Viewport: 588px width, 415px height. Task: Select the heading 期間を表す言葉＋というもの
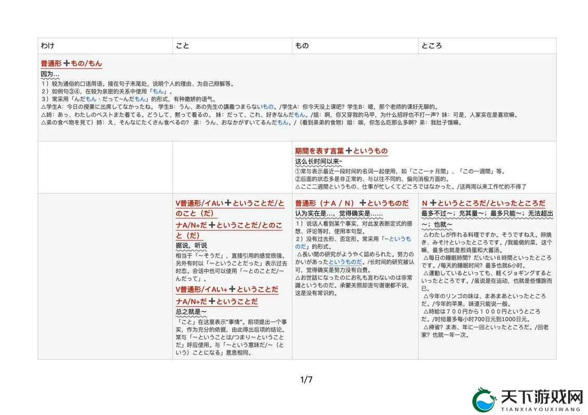click(341, 151)
